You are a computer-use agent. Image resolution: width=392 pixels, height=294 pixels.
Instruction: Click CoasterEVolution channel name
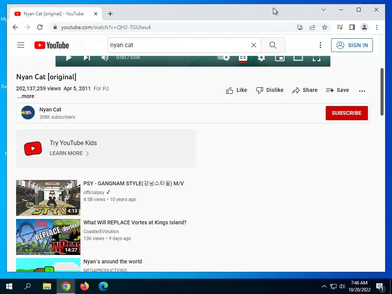(101, 232)
